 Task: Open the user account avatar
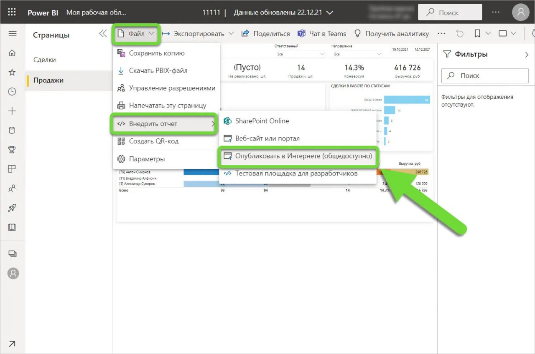pyautogui.click(x=520, y=12)
